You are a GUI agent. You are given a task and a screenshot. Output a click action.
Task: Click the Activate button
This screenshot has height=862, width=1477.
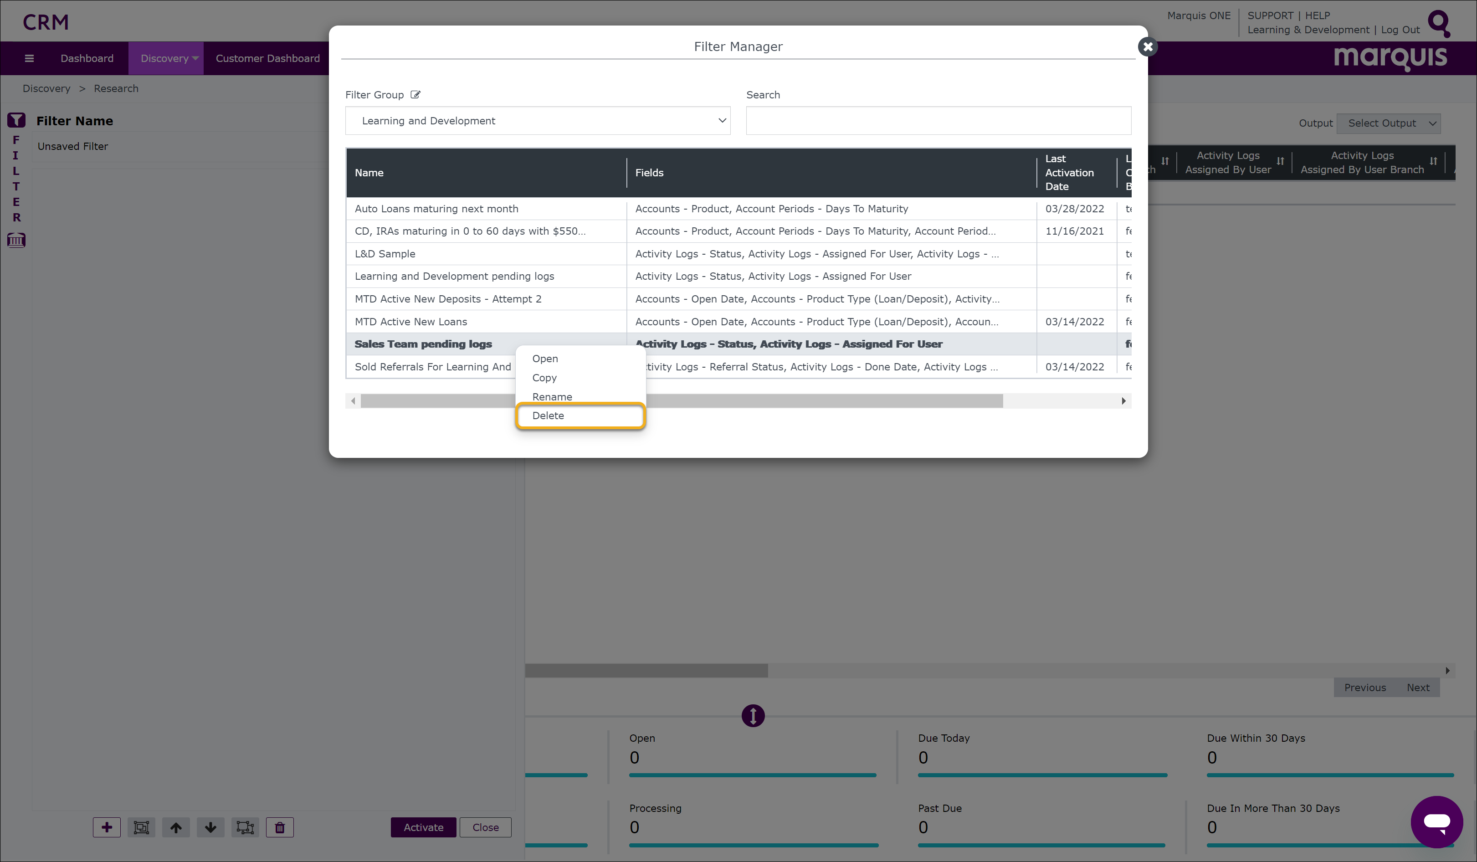pyautogui.click(x=423, y=827)
